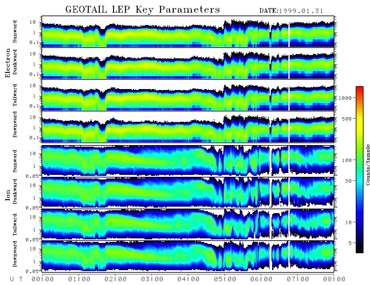Select the Electron Duskward axis label
370x285 pixels.
(15, 62)
